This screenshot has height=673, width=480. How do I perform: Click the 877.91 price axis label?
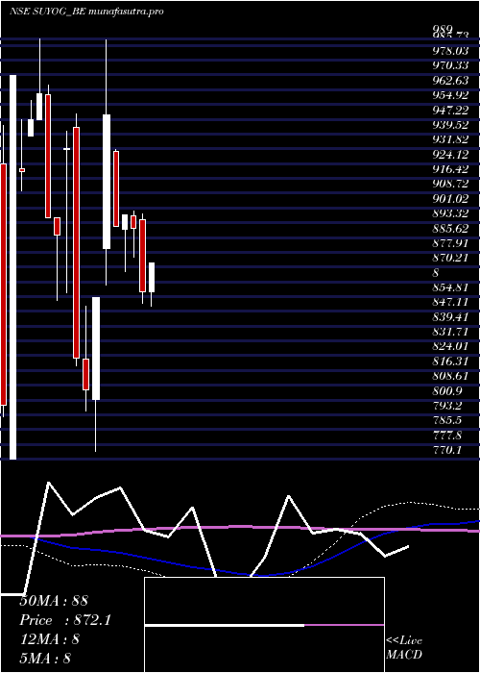[450, 243]
